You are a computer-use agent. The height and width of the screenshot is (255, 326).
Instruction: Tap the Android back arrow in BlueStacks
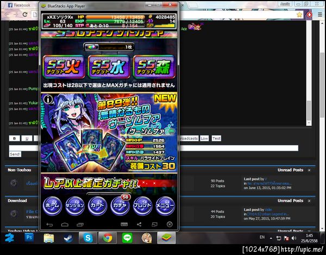click(x=49, y=225)
